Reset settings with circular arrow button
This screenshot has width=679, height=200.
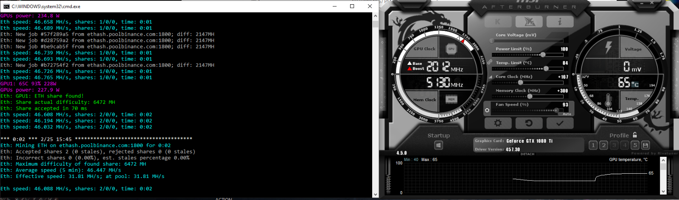[529, 123]
